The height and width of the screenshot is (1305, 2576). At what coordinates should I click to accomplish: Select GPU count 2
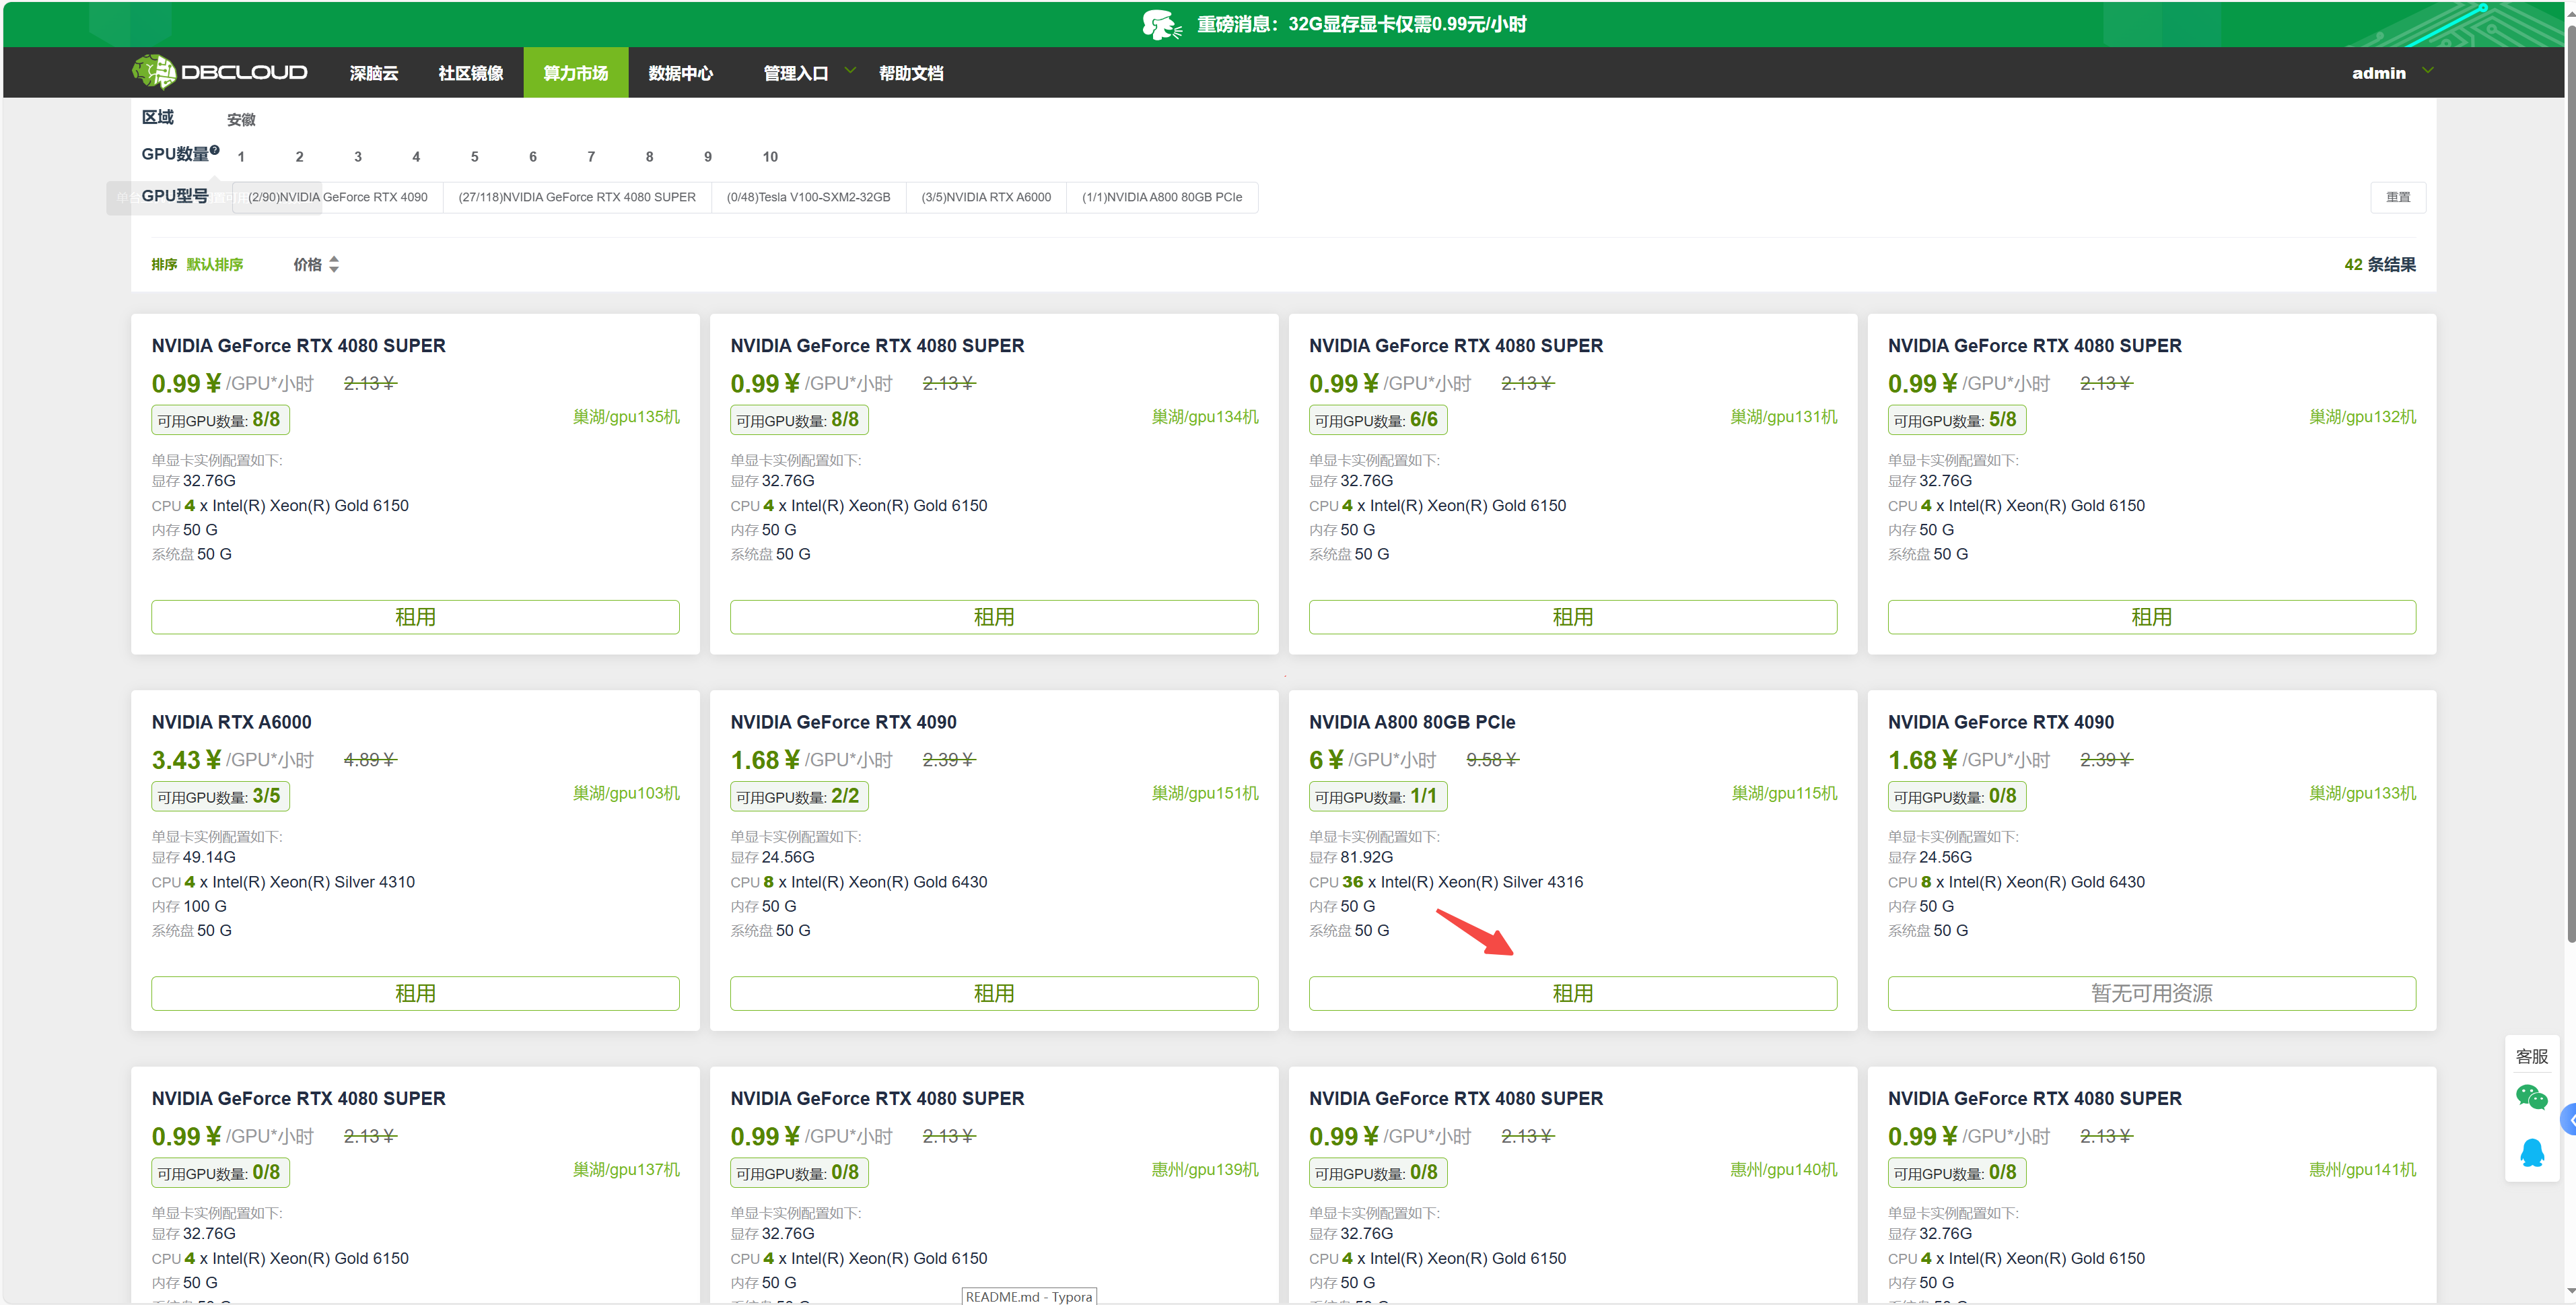pos(299,157)
